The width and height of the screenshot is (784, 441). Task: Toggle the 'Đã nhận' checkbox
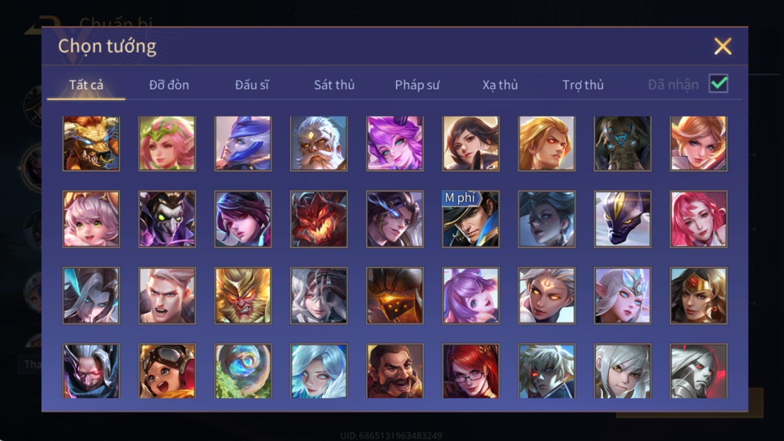click(719, 84)
